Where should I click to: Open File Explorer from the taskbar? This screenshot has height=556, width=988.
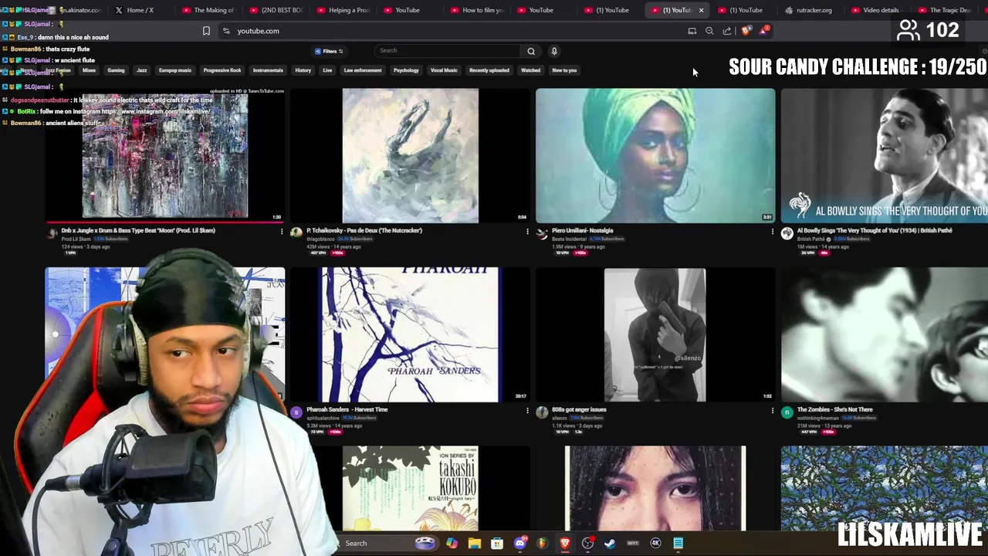pyautogui.click(x=474, y=543)
